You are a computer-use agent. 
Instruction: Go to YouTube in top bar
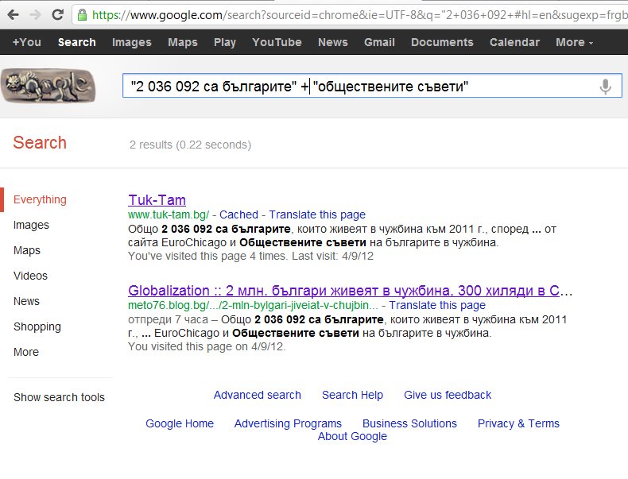pyautogui.click(x=277, y=42)
